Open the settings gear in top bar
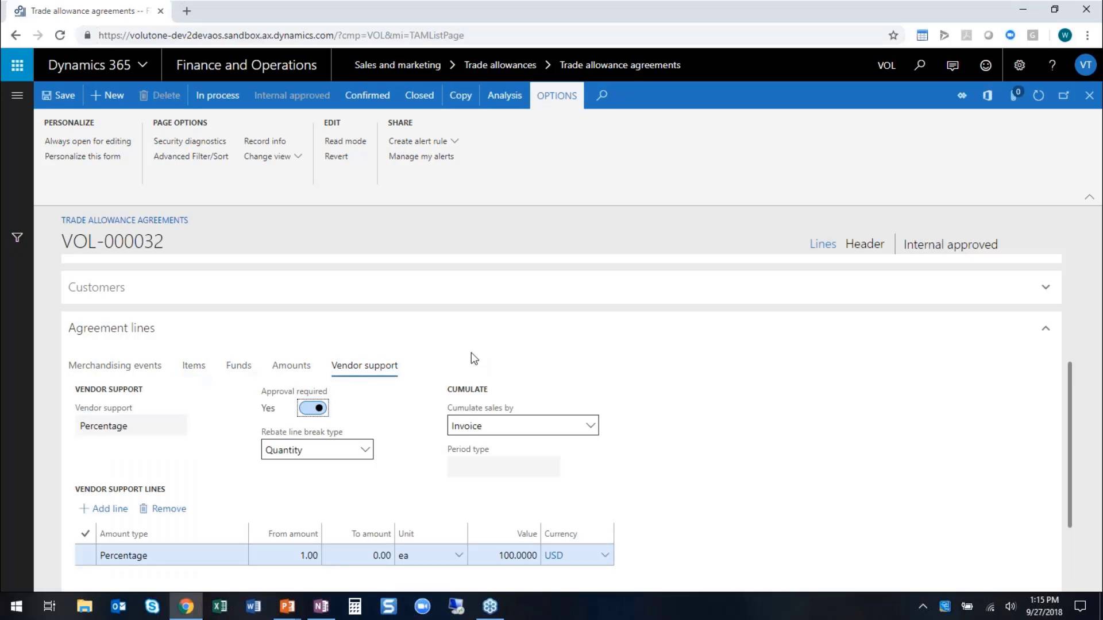Screen dimensions: 1103x620 pos(1019,65)
